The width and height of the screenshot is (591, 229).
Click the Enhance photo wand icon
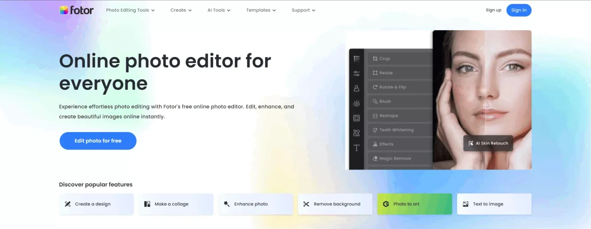coord(226,204)
